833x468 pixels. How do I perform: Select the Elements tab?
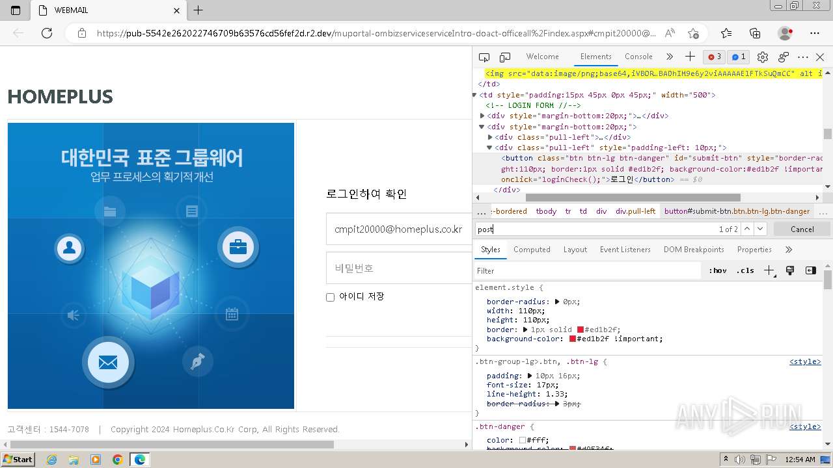click(x=596, y=57)
